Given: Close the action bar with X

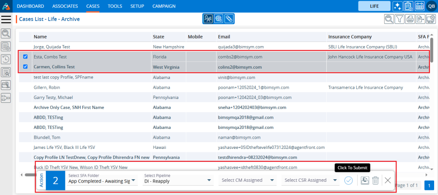Looking at the screenshot, I should [388, 180].
